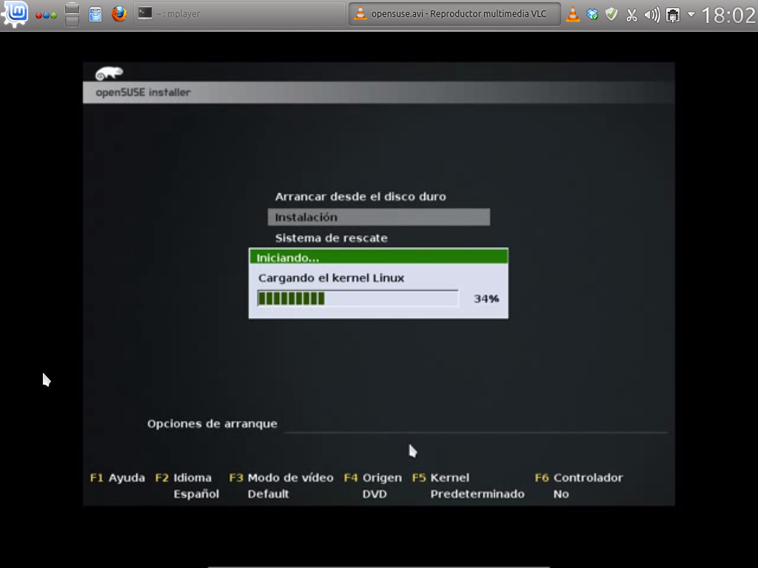Click F3 Modo de vídeo option
The image size is (758, 568).
point(281,478)
